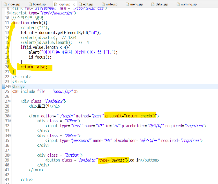
Task: Click the 'function check(){' line
Action: pos(30,23)
